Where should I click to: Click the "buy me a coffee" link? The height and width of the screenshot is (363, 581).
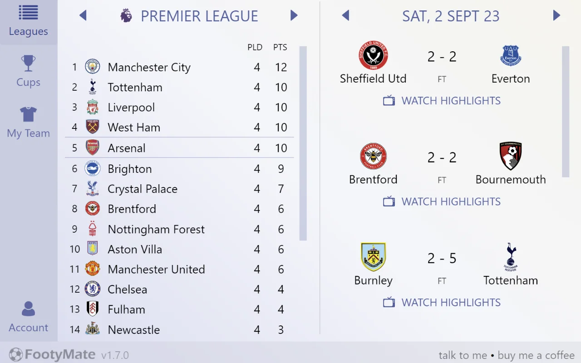point(536,355)
